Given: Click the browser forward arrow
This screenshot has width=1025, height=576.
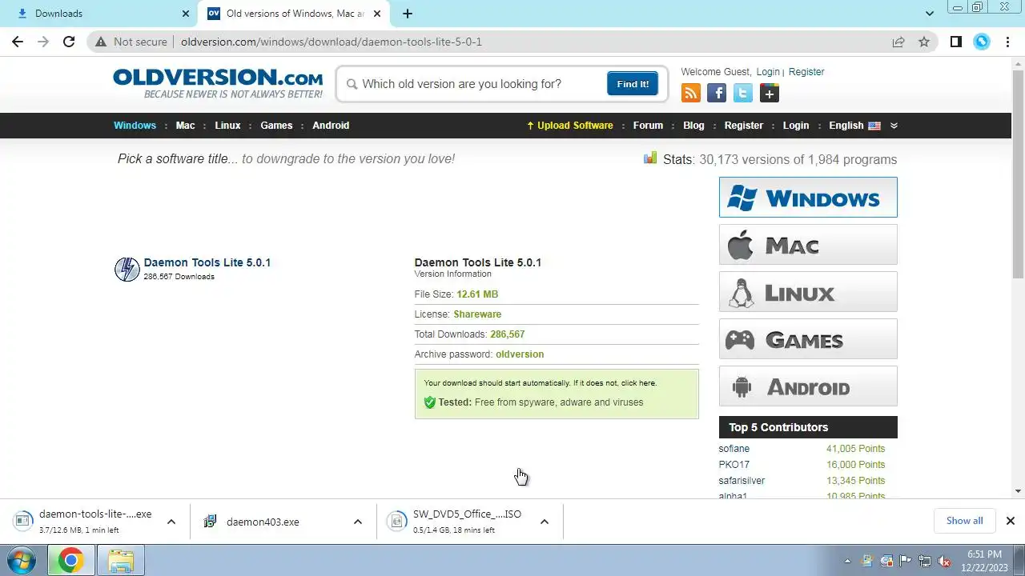Looking at the screenshot, I should tap(43, 42).
